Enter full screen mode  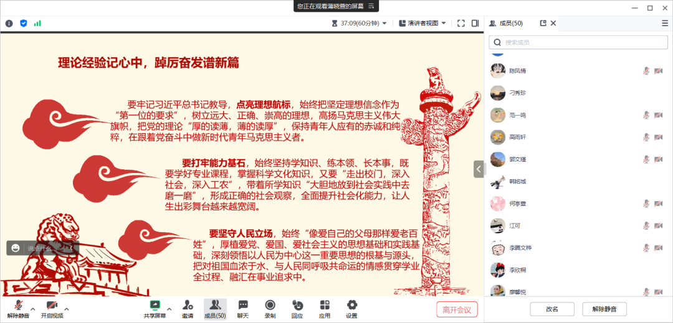point(461,23)
